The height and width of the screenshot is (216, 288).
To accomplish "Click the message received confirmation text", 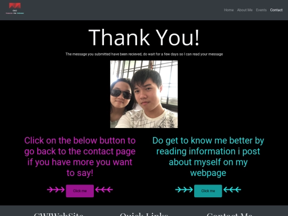I will (x=144, y=54).
